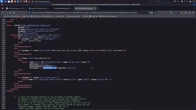Viewport: 196px width, 110px height.
Task: Close the regex101 tab
Action: pyautogui.click(x=49, y=8)
